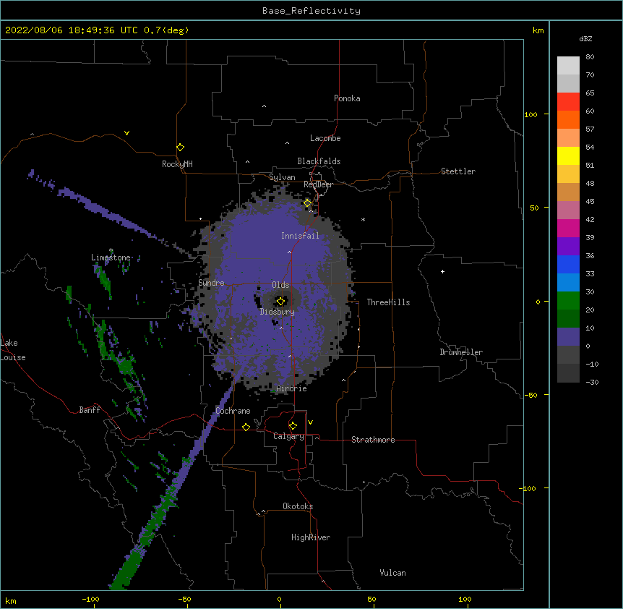Select the dark gray -30 to -10 swatch
The width and height of the screenshot is (623, 609).
click(568, 373)
